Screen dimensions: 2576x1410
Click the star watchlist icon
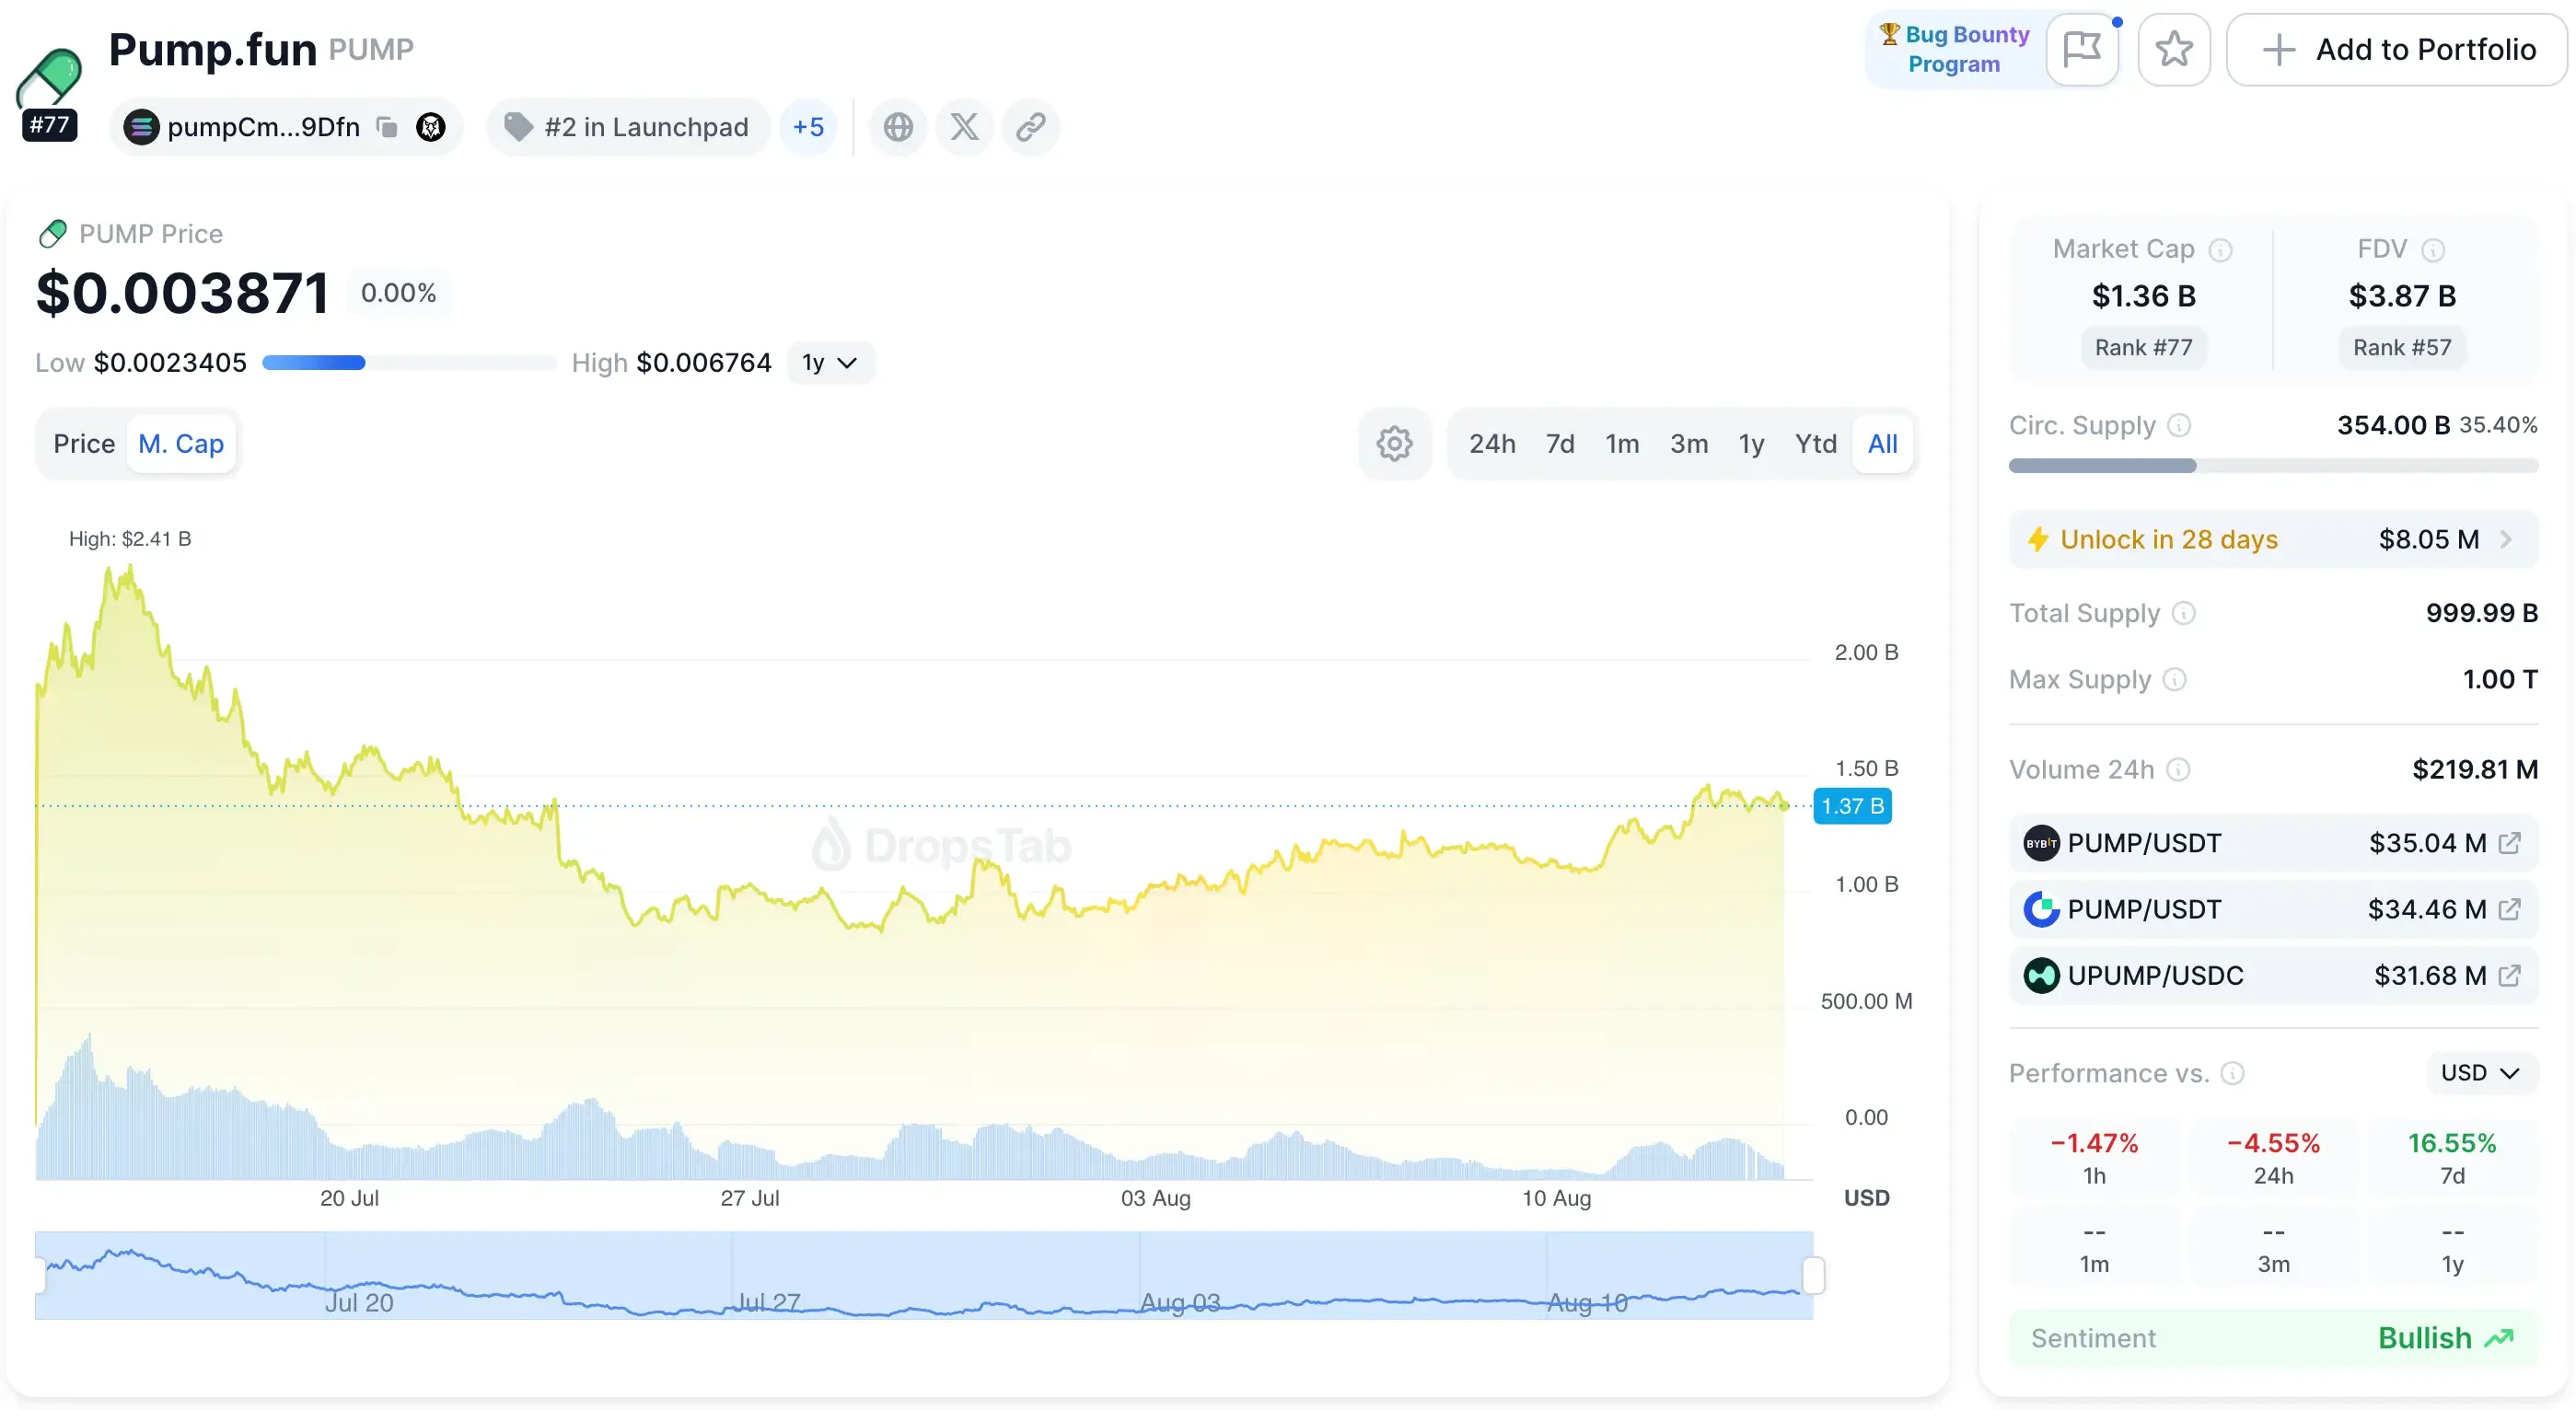click(x=2173, y=49)
